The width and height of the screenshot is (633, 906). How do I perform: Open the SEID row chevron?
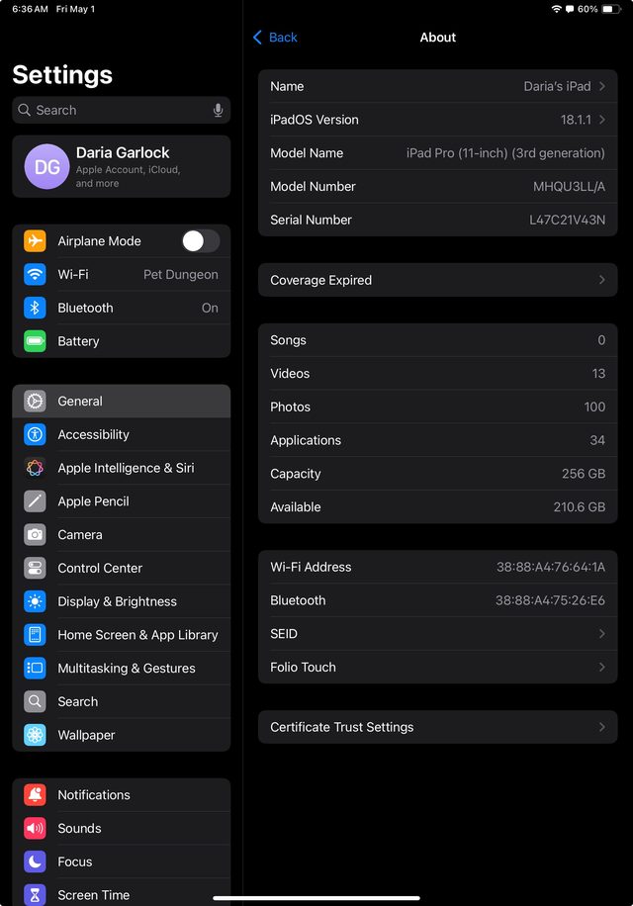[x=601, y=634]
